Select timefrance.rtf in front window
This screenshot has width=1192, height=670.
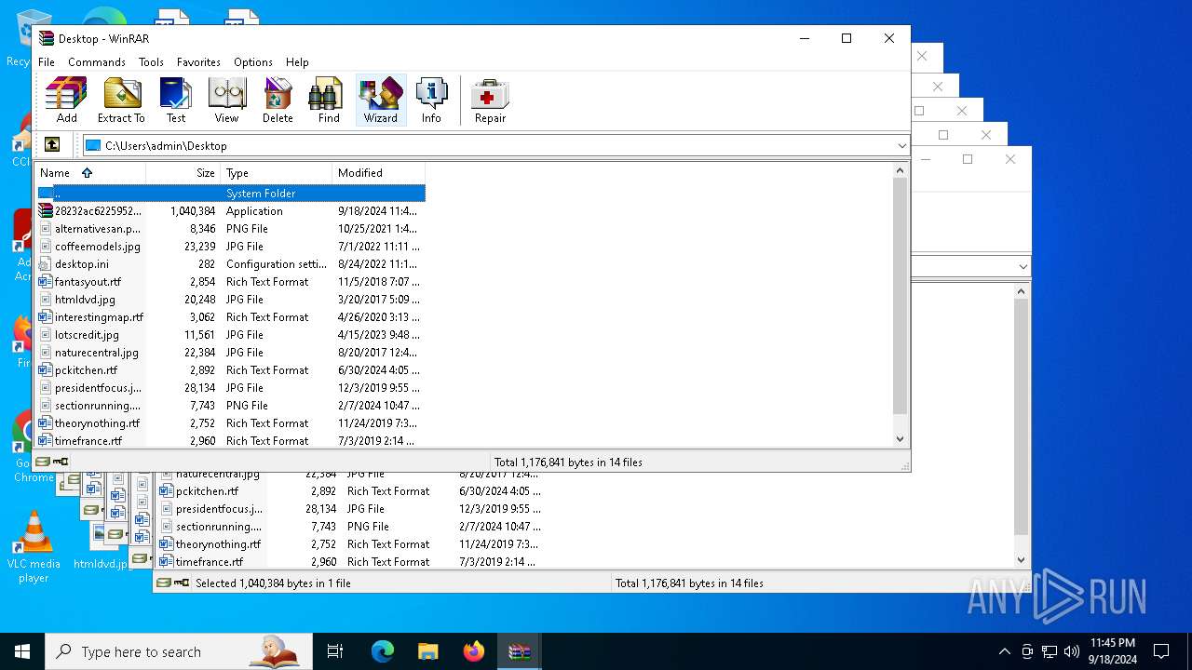point(230,441)
